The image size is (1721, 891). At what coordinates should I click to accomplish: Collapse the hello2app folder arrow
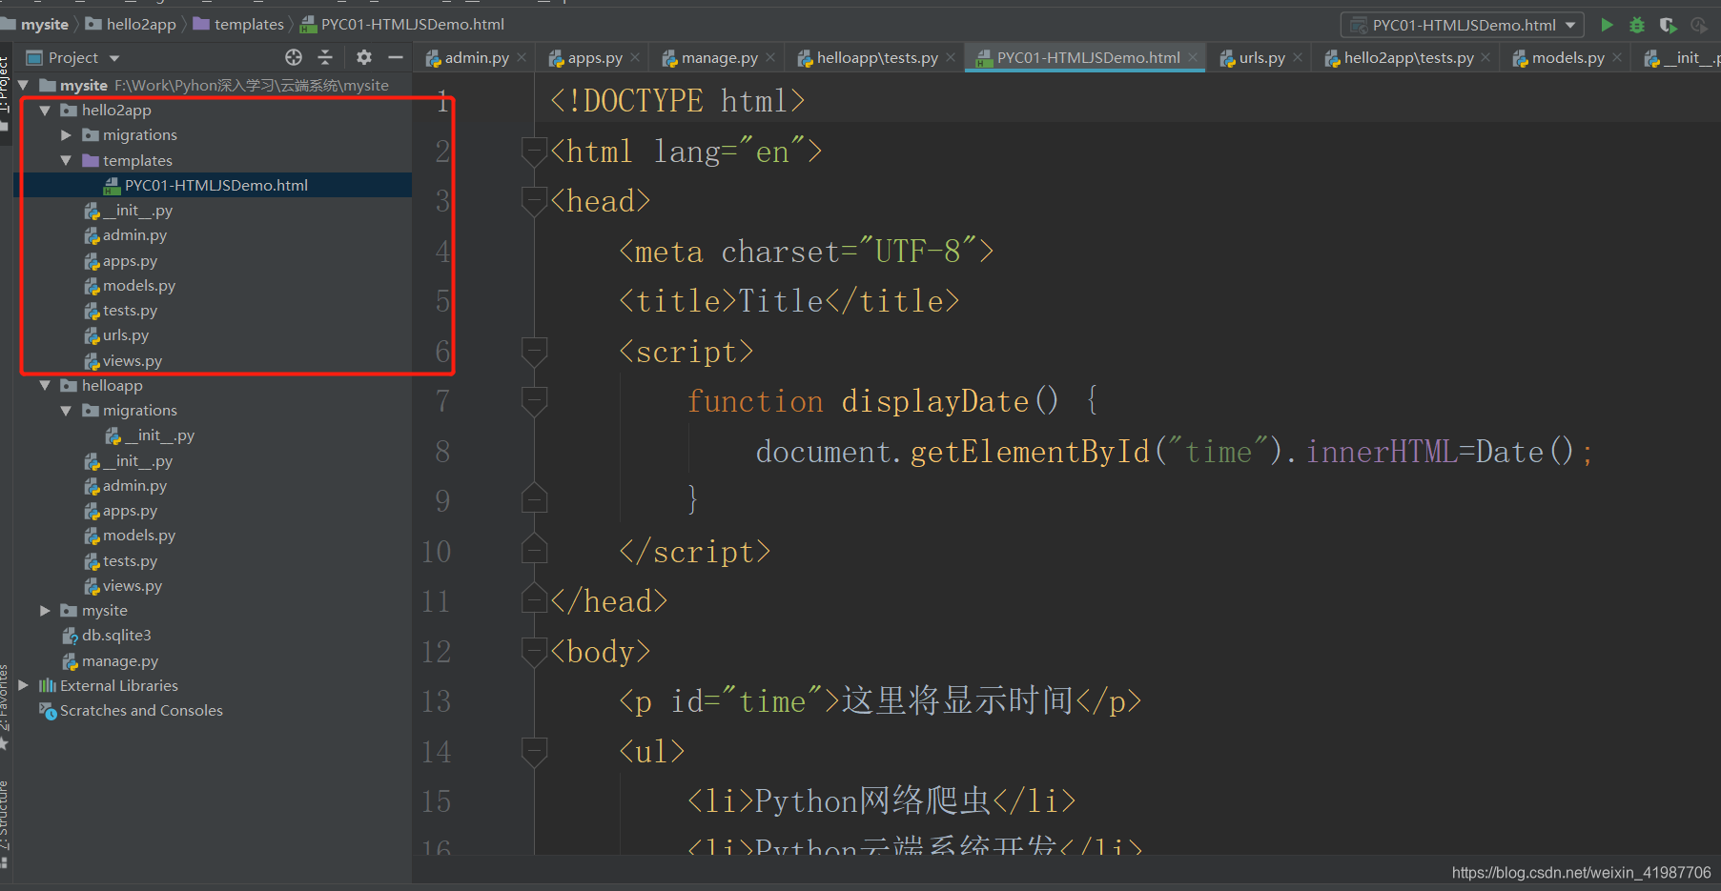coord(45,111)
